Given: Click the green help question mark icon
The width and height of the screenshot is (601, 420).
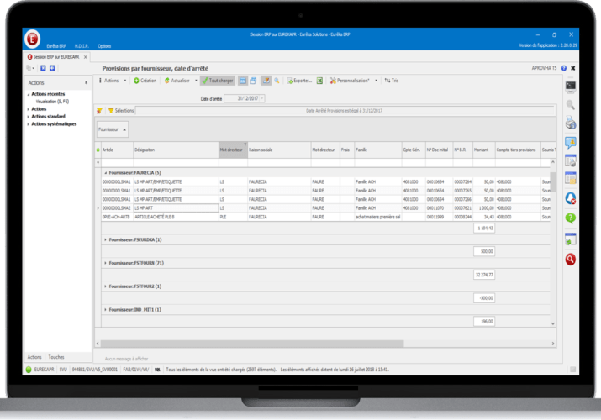Looking at the screenshot, I should (571, 218).
